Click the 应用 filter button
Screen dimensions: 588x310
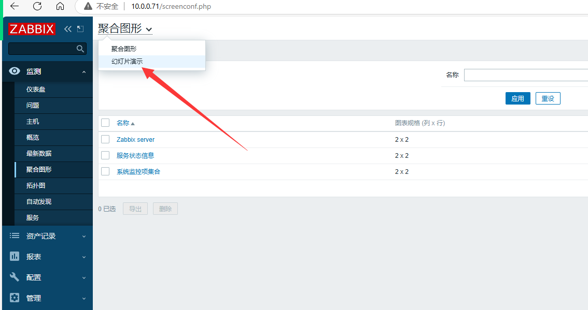[x=518, y=98]
